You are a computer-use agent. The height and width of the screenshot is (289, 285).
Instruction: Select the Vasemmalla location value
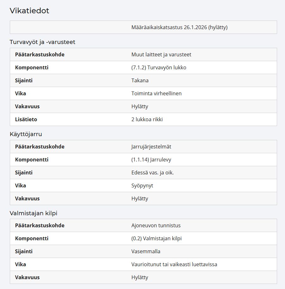click(x=146, y=251)
